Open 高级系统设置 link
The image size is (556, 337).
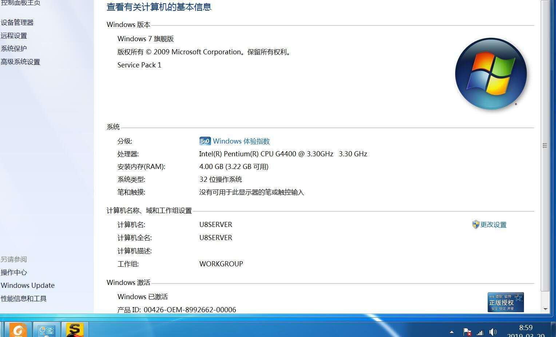coord(20,62)
